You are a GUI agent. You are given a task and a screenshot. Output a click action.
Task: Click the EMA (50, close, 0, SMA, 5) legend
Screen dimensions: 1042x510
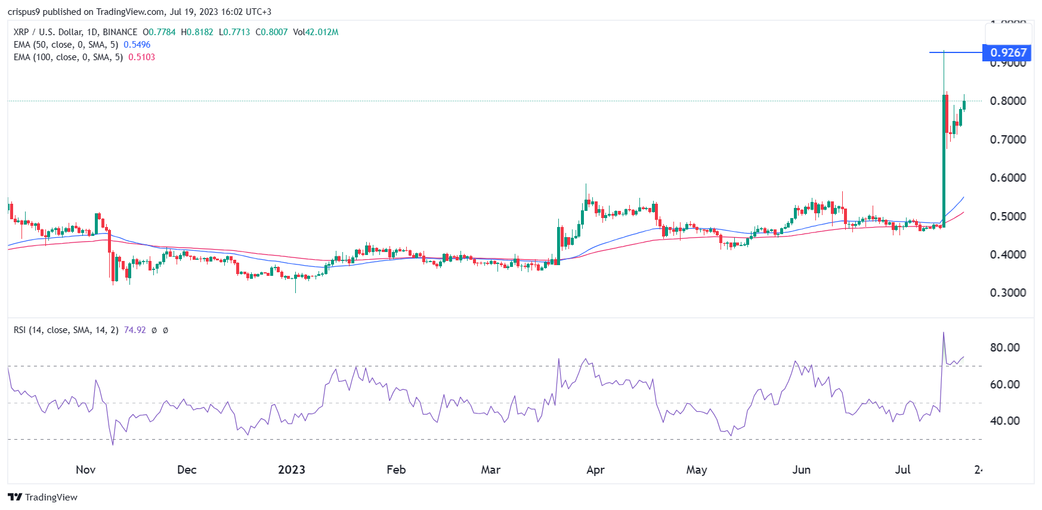click(x=66, y=45)
